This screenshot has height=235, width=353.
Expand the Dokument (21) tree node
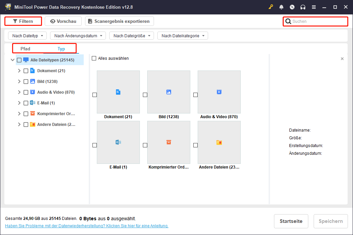click(x=19, y=70)
